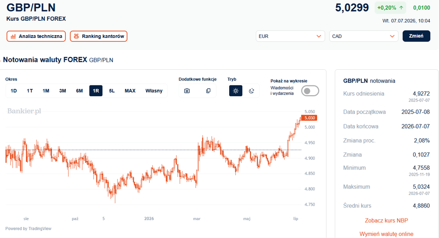The height and width of the screenshot is (238, 439).
Task: Click Minimum value 4,7558
Action: click(421, 168)
